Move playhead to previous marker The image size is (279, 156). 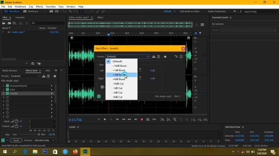[117, 120]
